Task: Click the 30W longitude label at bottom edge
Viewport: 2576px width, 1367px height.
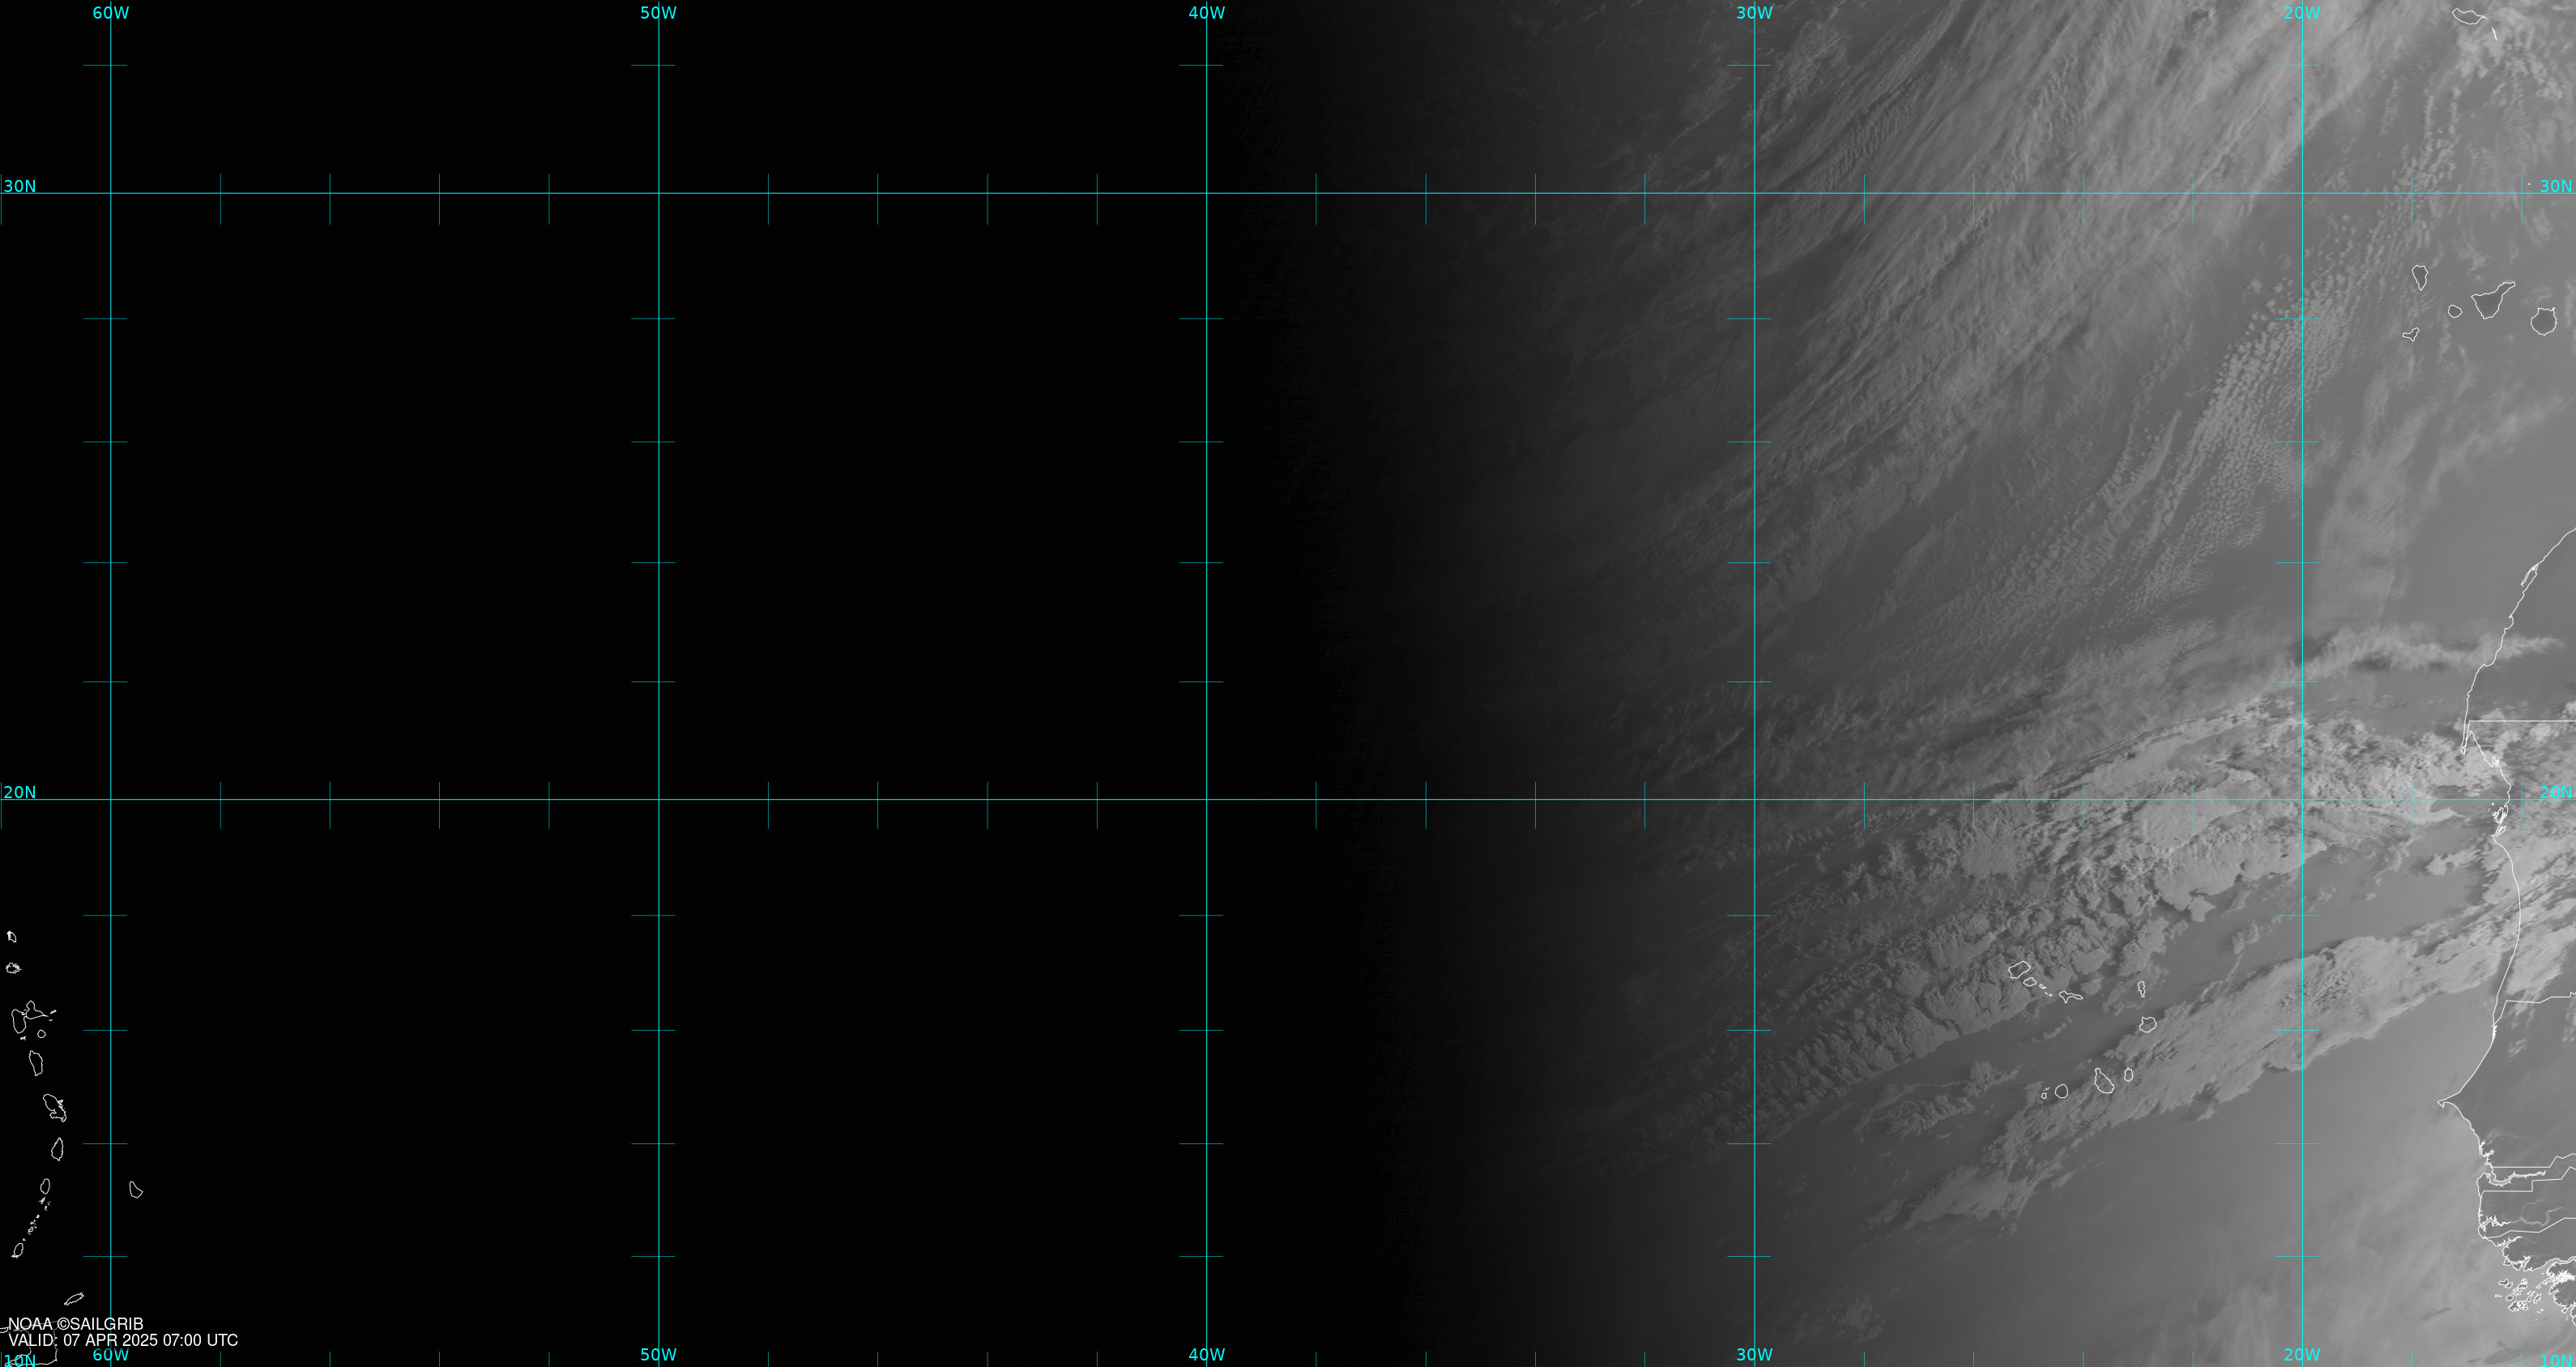Action: (1754, 1355)
